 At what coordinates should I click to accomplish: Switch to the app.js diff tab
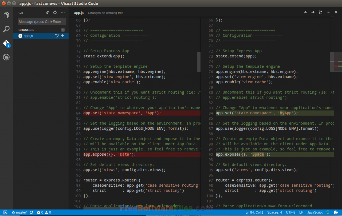(79, 13)
